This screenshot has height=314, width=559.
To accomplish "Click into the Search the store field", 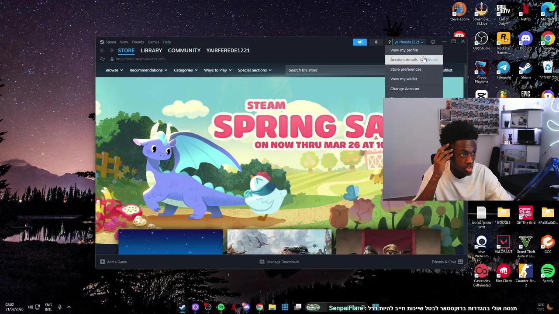I will (x=335, y=70).
